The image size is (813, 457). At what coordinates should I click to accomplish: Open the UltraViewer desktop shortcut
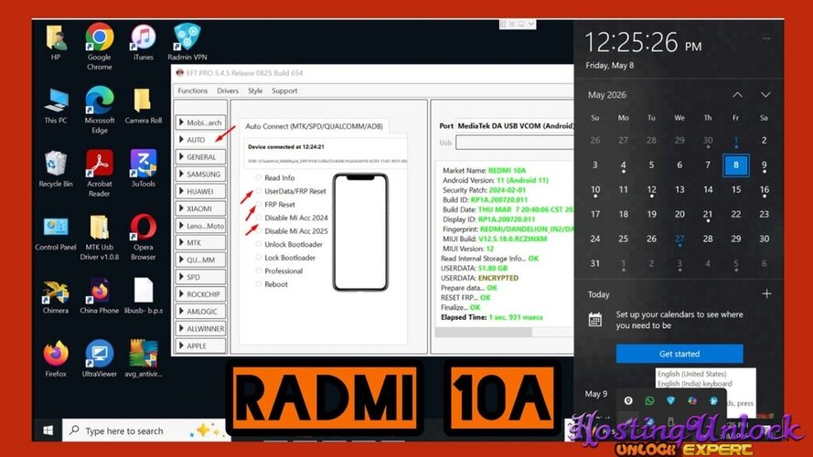pos(99,359)
